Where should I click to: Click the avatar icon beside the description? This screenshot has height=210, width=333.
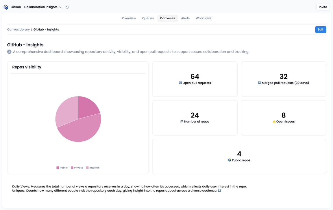click(9, 52)
